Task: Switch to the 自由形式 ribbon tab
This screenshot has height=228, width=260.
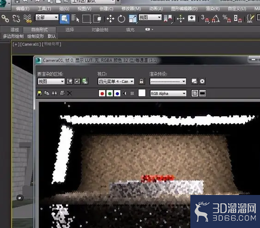Action: pyautogui.click(x=39, y=30)
